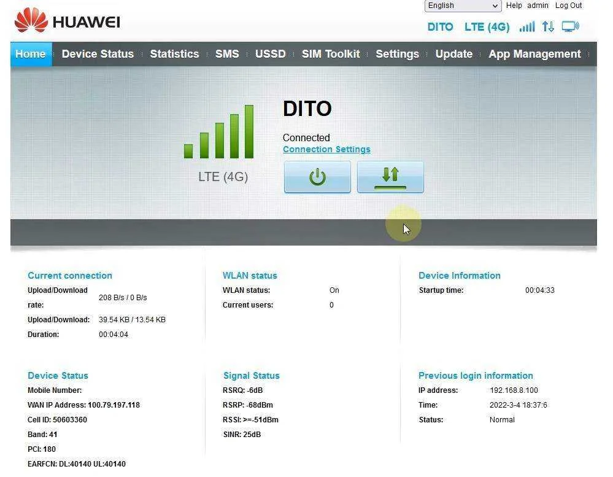Click Previous login information heading
613x477 pixels.
click(476, 375)
